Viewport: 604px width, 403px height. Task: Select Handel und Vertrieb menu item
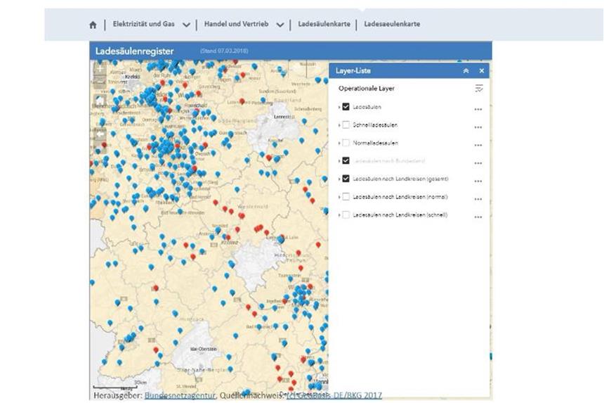click(x=236, y=24)
